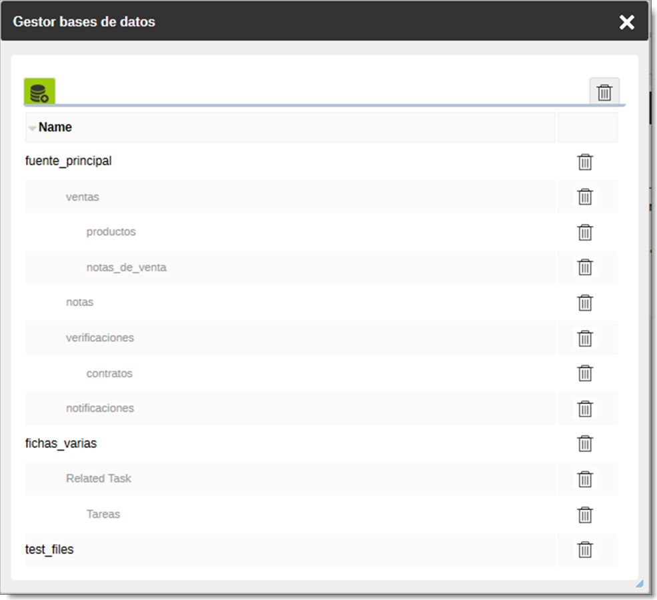Screen dimensions: 657x600
Task: Sort list using Name column arrow
Action: coord(32,128)
